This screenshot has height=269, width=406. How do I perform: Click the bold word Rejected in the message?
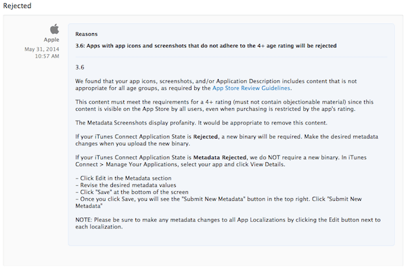(x=205, y=137)
